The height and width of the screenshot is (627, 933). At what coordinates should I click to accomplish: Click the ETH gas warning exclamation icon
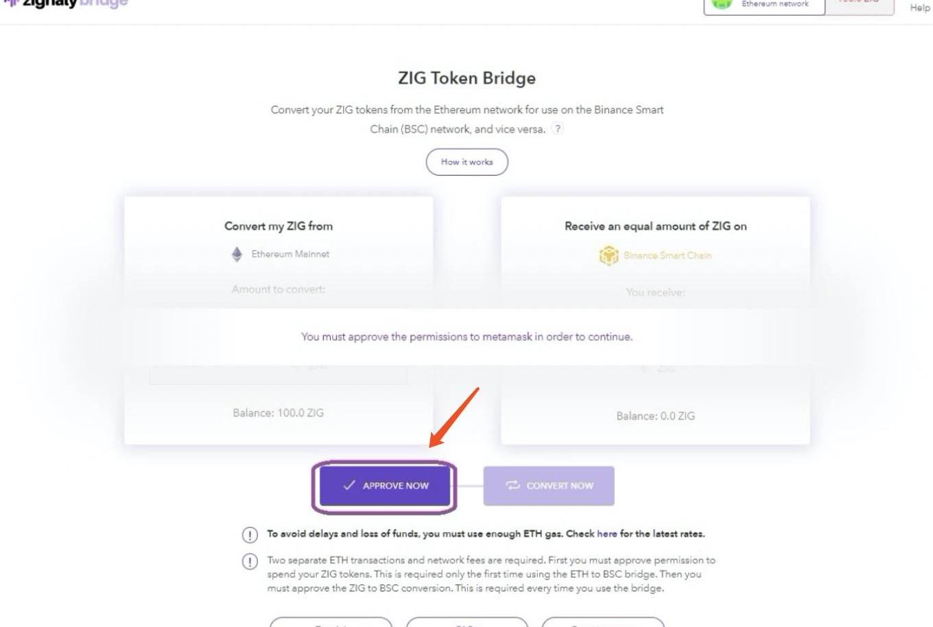pyautogui.click(x=250, y=534)
